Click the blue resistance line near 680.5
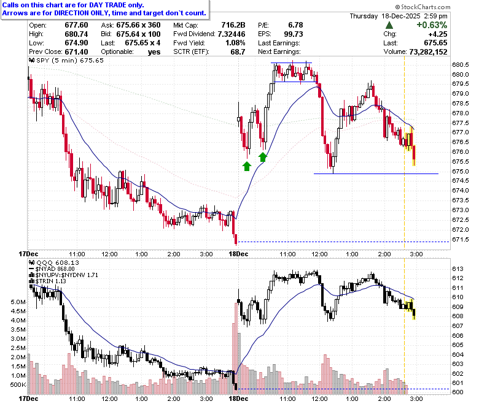Image resolution: width=479 pixels, height=404 pixels. click(x=292, y=63)
